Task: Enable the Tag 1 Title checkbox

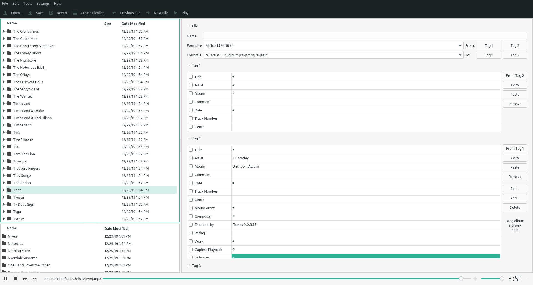Action: [191, 77]
